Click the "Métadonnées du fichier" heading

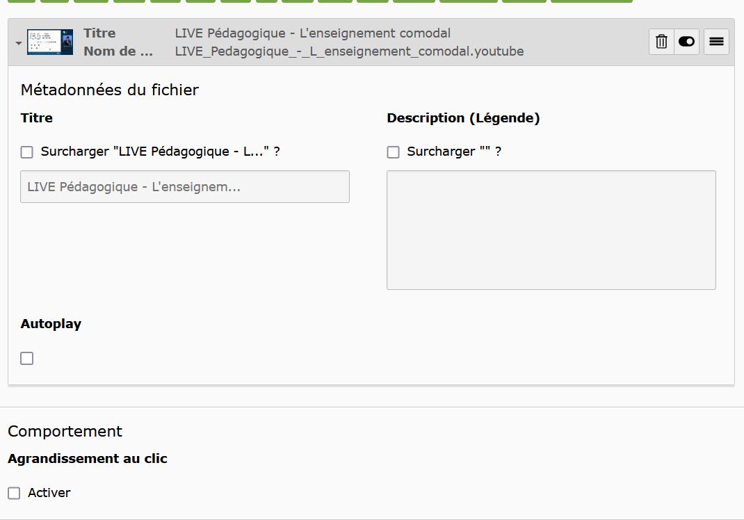tap(110, 90)
